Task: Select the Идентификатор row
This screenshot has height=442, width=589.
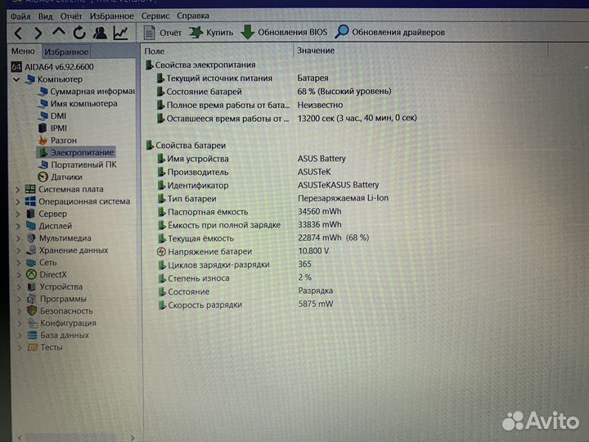Action: pyautogui.click(x=268, y=185)
